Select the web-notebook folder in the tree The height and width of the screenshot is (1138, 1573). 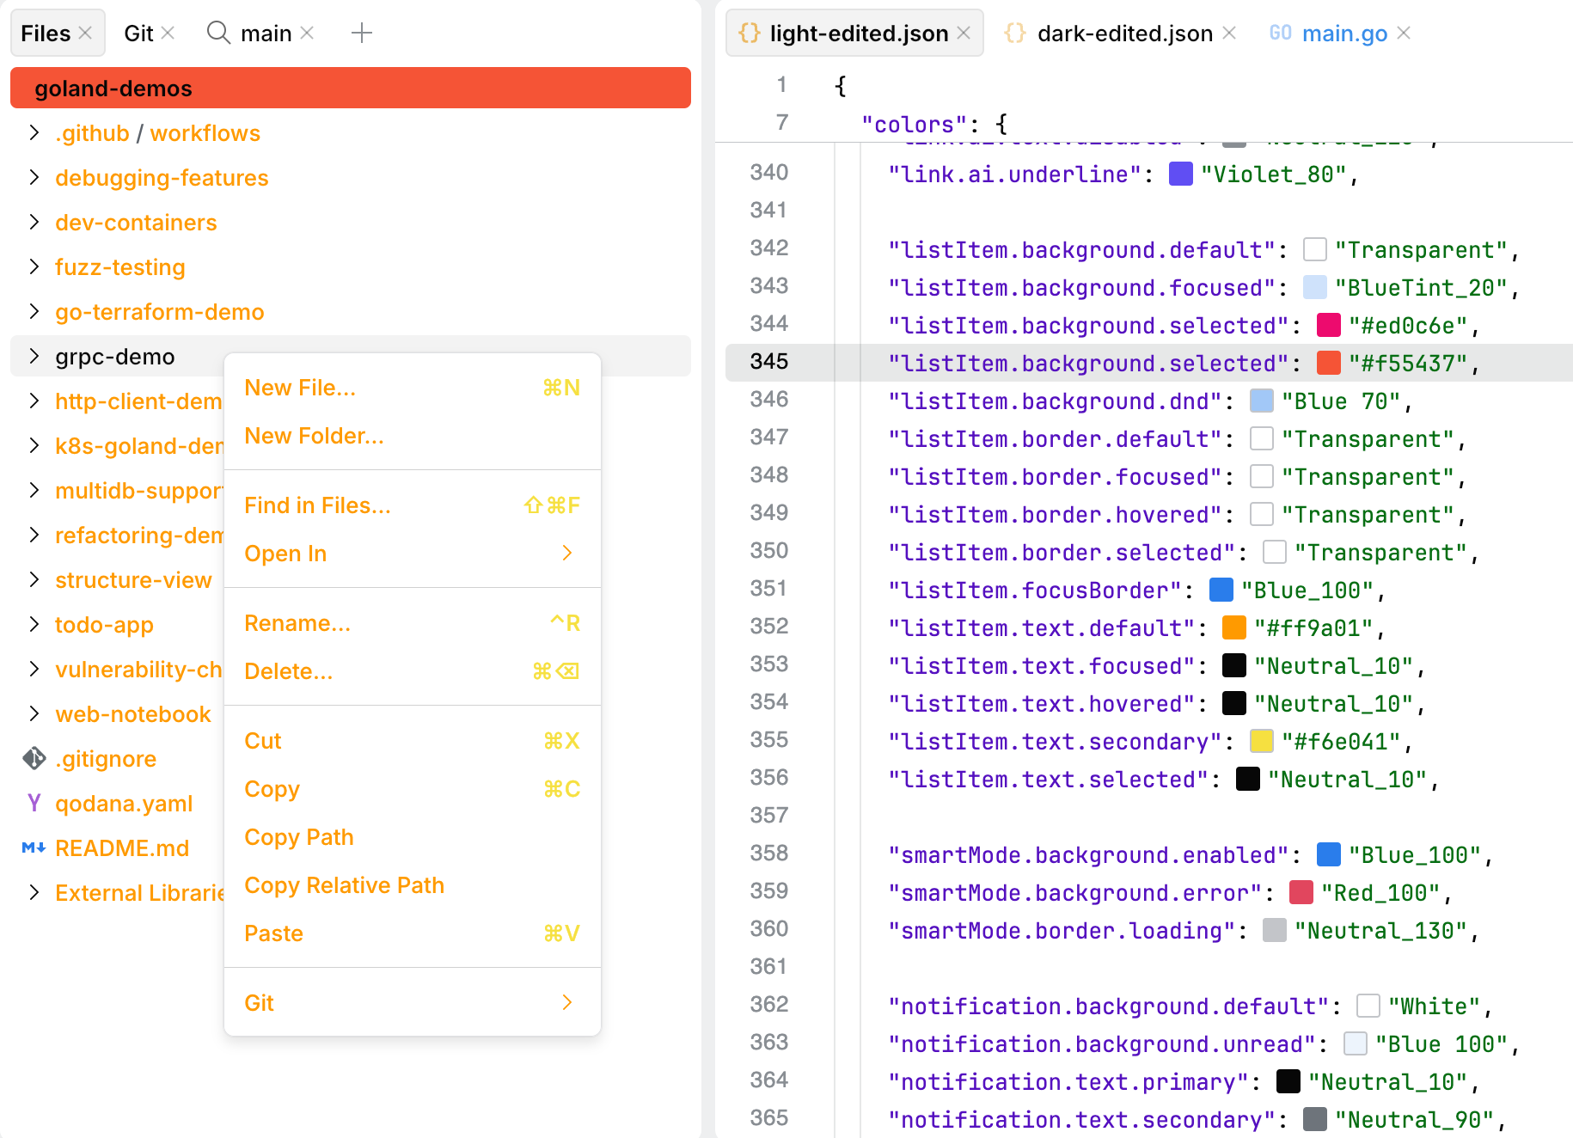[132, 713]
